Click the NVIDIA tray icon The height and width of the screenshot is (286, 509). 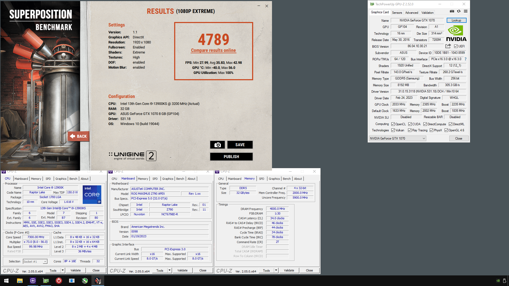498,281
